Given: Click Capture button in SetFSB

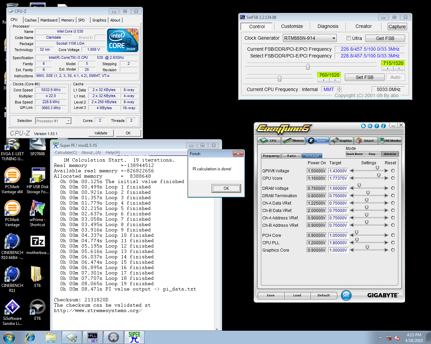Looking at the screenshot, I should (397, 27).
